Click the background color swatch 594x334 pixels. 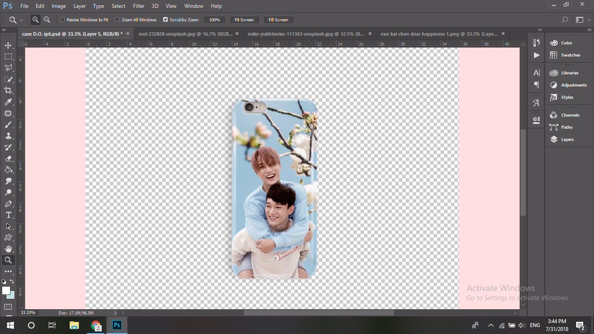12,296
